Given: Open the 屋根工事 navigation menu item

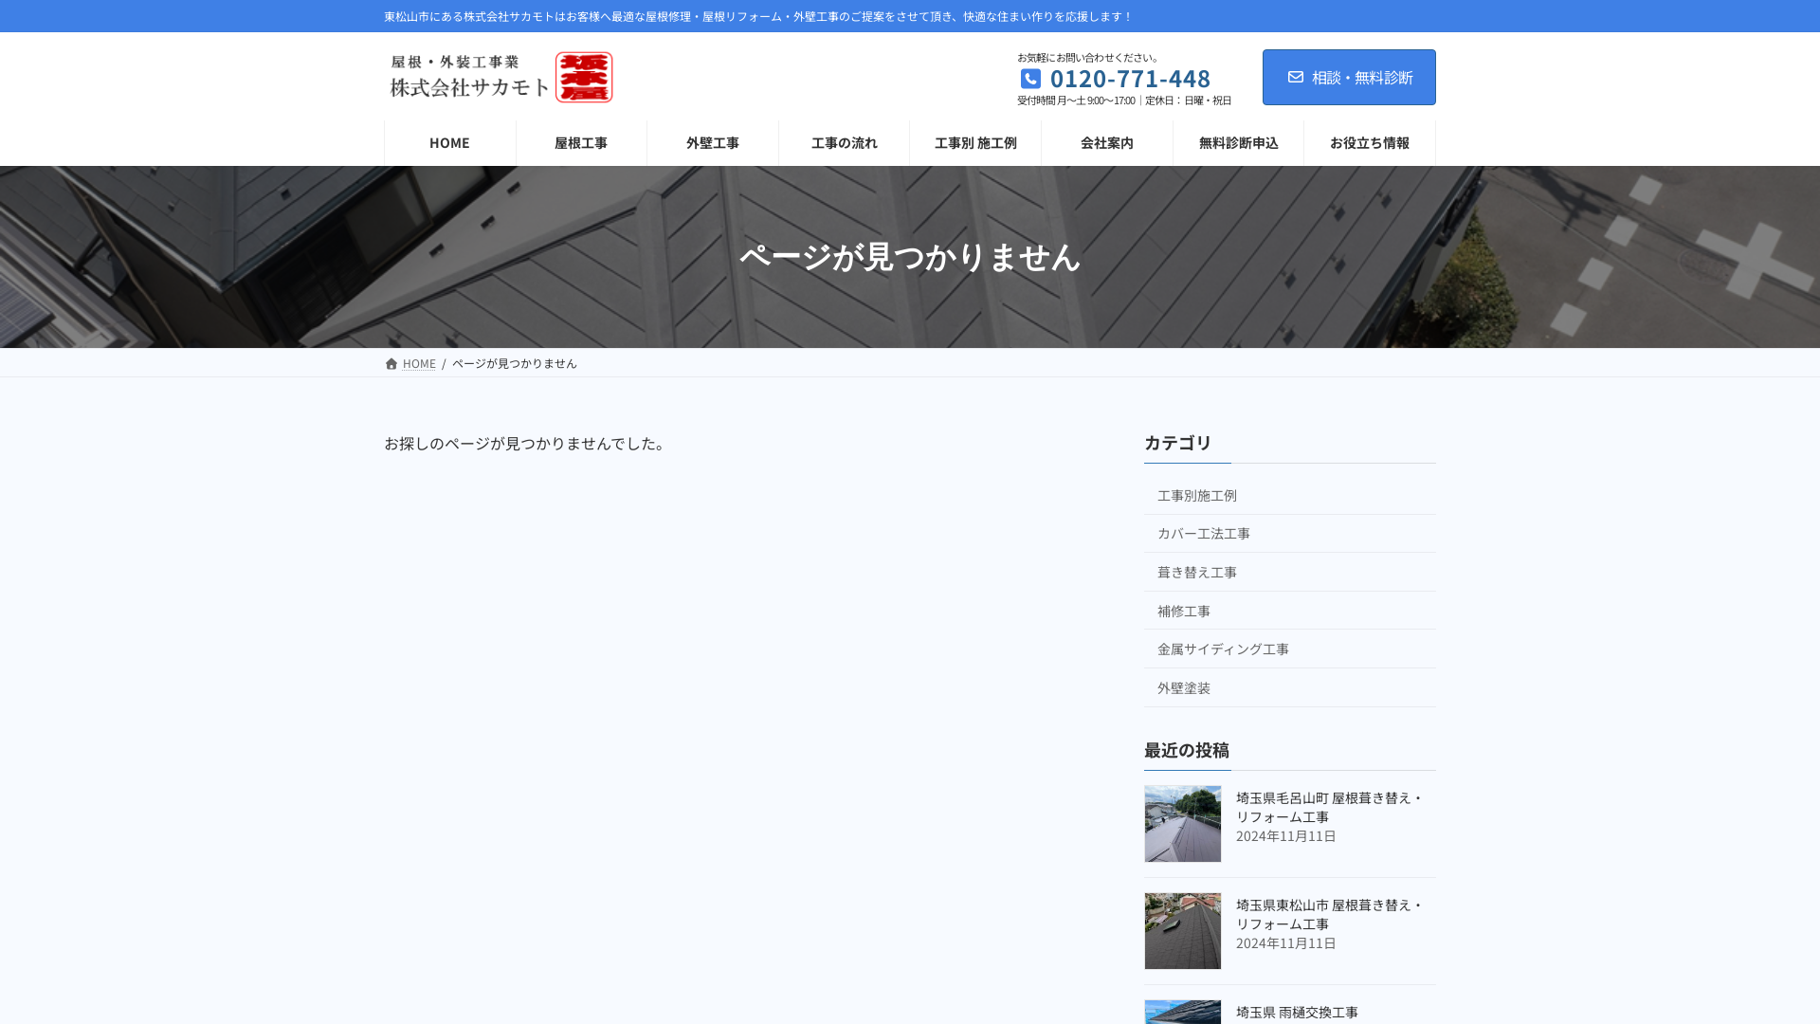Looking at the screenshot, I should [x=580, y=143].
